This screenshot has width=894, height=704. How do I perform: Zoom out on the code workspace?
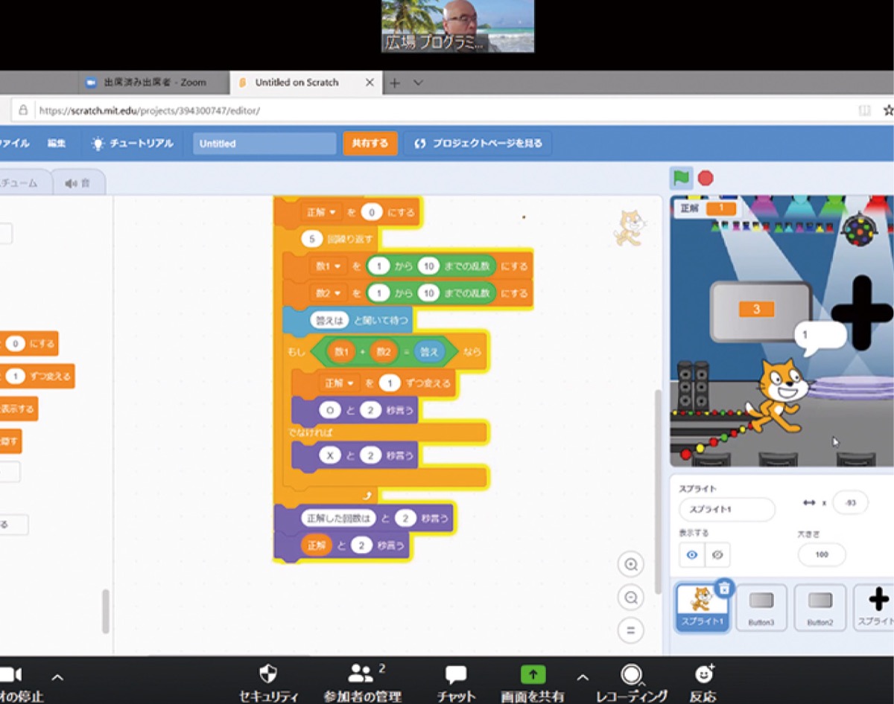click(x=631, y=598)
